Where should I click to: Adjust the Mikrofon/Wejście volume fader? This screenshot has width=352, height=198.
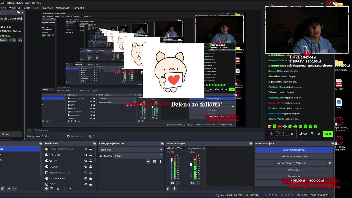pos(172,160)
